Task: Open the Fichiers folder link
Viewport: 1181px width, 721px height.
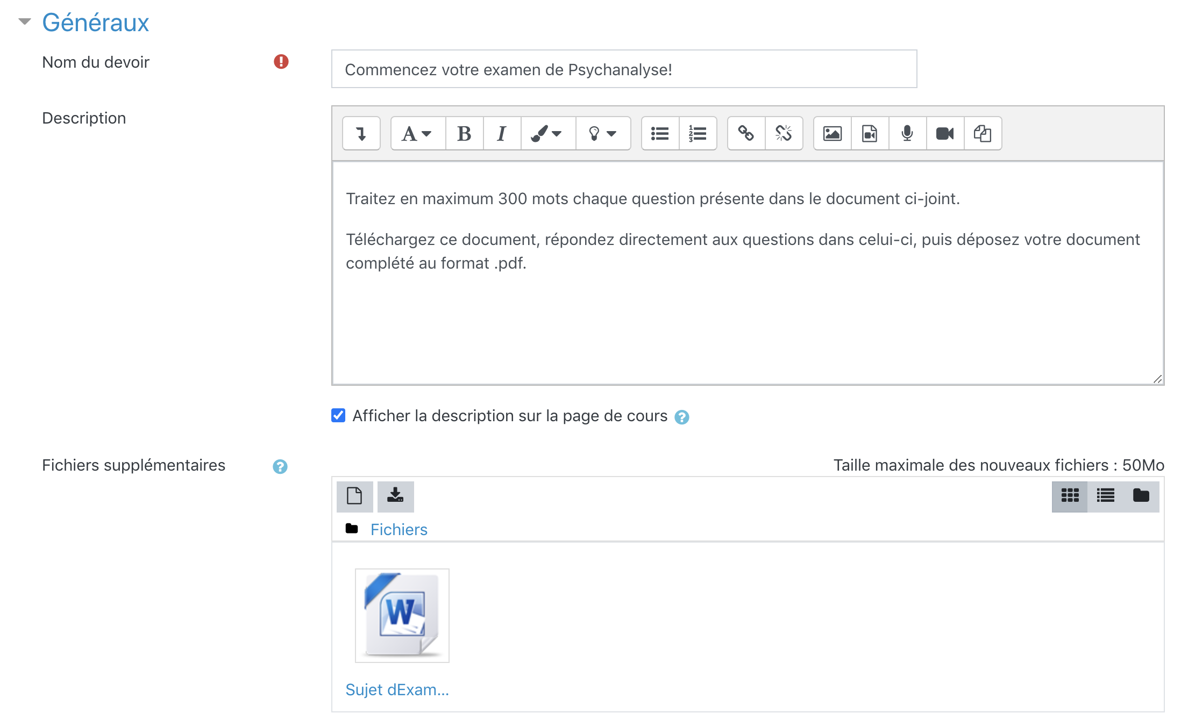Action: pos(399,530)
